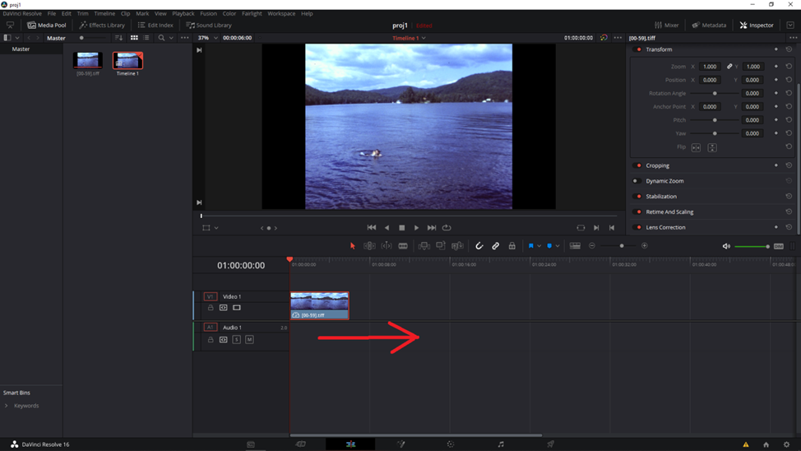The height and width of the screenshot is (451, 801).
Task: Mute the Audio 1 track M button
Action: coord(249,340)
